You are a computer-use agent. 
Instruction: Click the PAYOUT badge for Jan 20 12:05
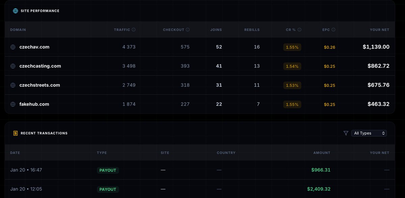pyautogui.click(x=108, y=189)
